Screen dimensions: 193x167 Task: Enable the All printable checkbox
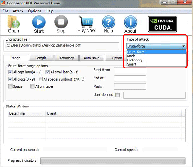[x=32, y=86]
